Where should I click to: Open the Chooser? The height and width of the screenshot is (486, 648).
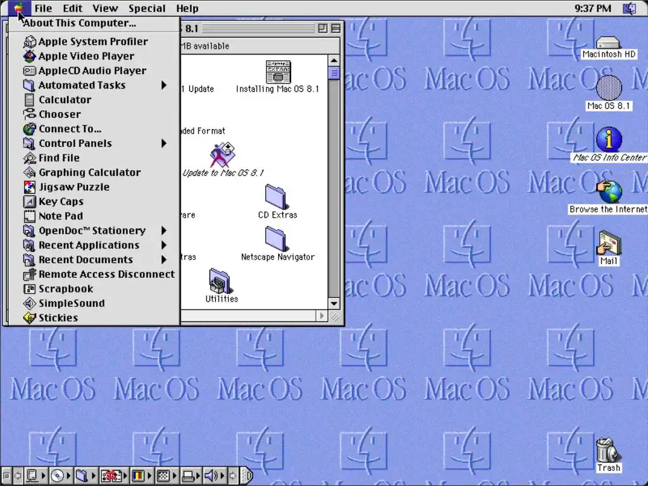[x=94, y=114]
